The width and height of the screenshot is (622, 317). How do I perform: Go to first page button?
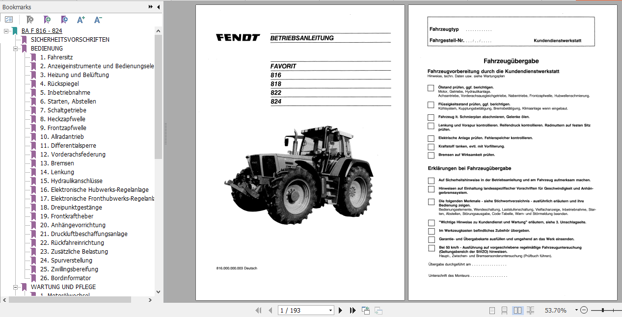point(259,310)
